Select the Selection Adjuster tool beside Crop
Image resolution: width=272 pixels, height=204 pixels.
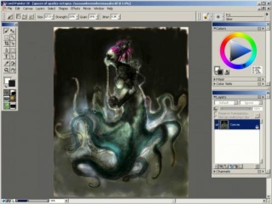12,43
